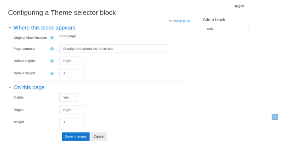Open the Weight dropdown under On this page
This screenshot has height=158, width=284.
point(72,122)
